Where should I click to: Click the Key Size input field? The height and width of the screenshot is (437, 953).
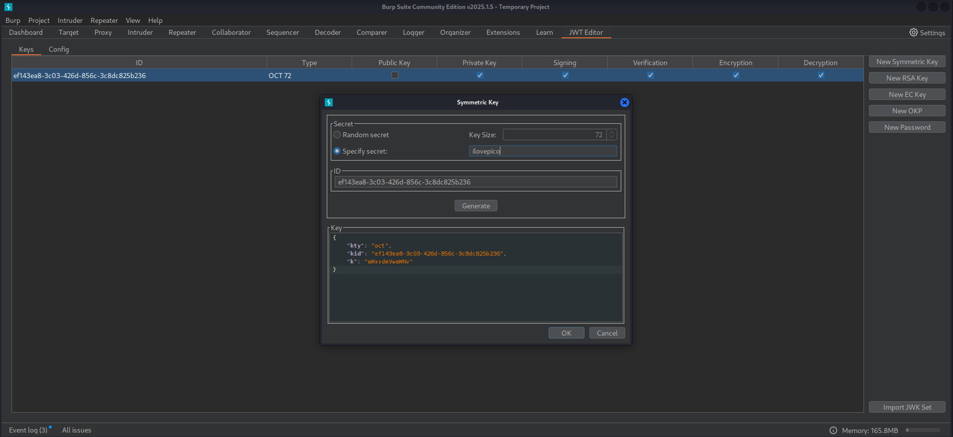pyautogui.click(x=555, y=135)
